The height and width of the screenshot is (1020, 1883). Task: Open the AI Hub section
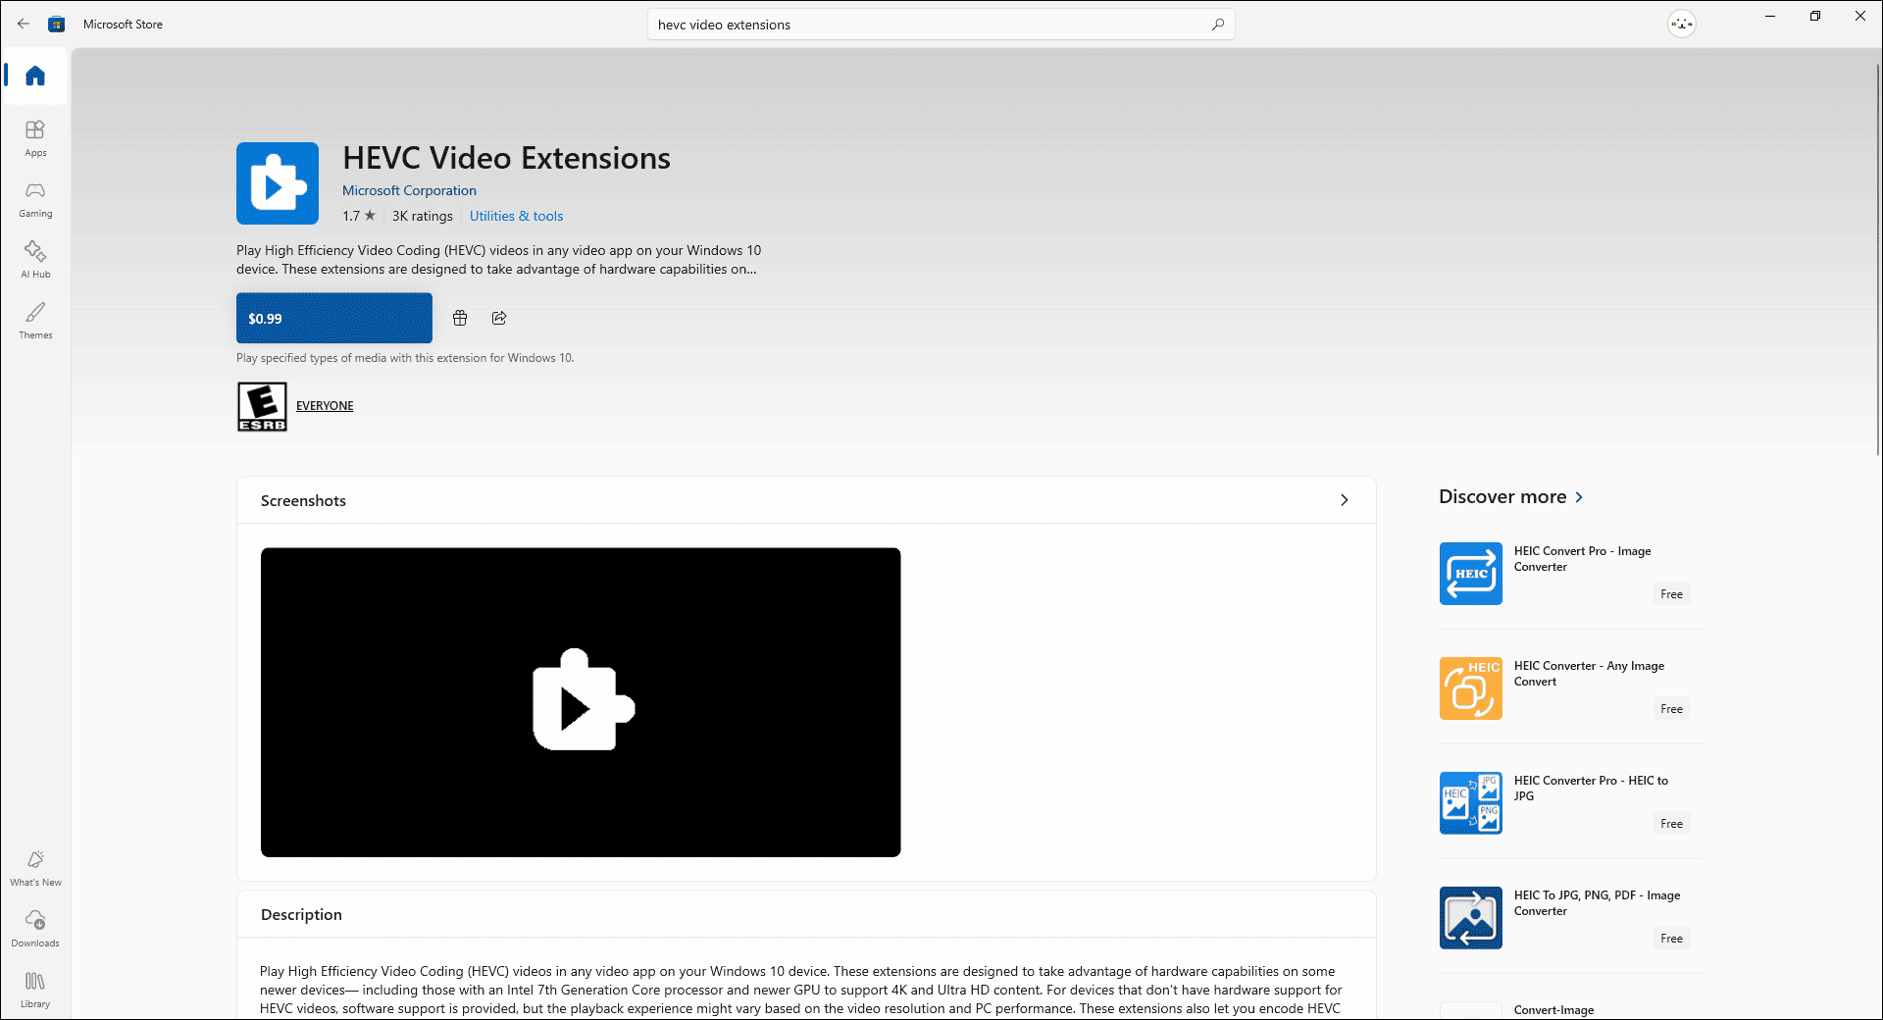(34, 259)
